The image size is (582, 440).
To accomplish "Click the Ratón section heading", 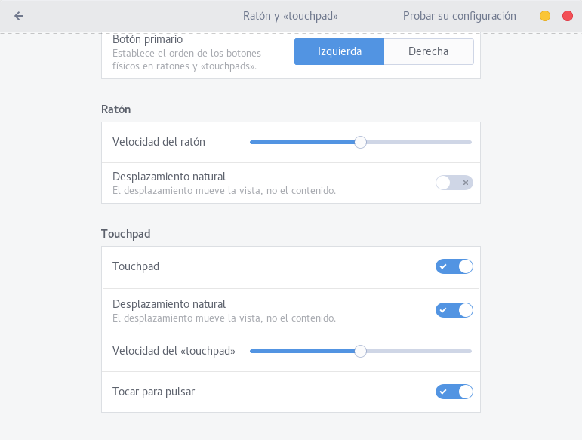I will click(x=115, y=109).
